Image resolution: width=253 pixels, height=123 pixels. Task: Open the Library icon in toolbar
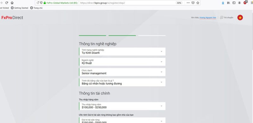point(228,3)
